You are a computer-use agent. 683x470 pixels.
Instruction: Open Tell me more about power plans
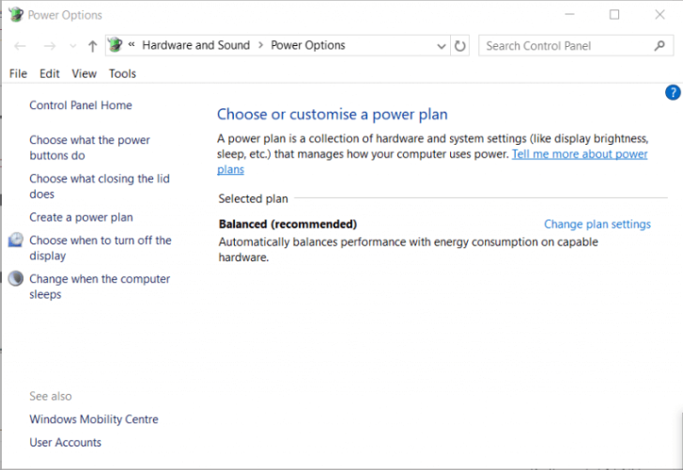click(x=580, y=154)
